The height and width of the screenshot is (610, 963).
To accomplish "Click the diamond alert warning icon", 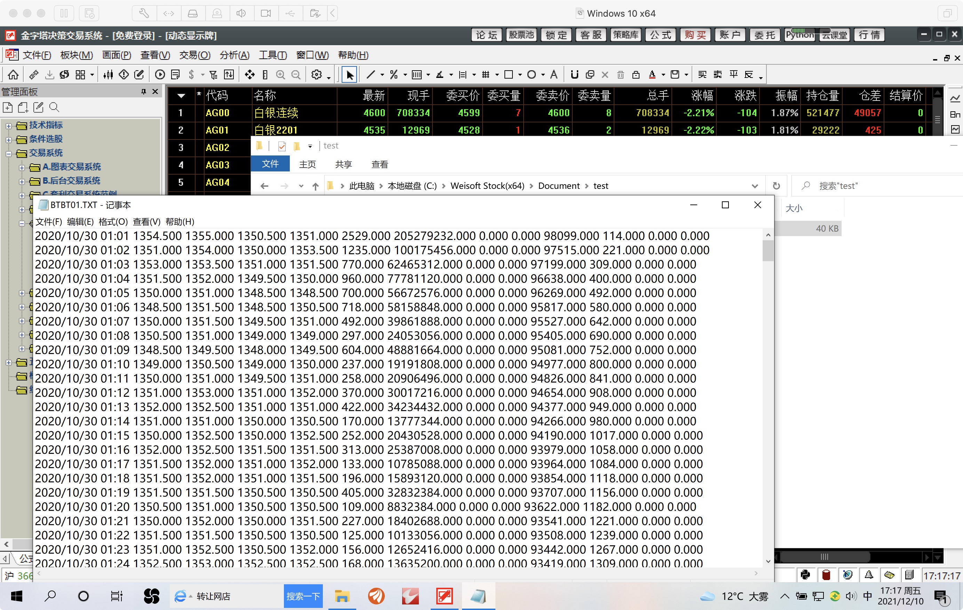I will [124, 74].
